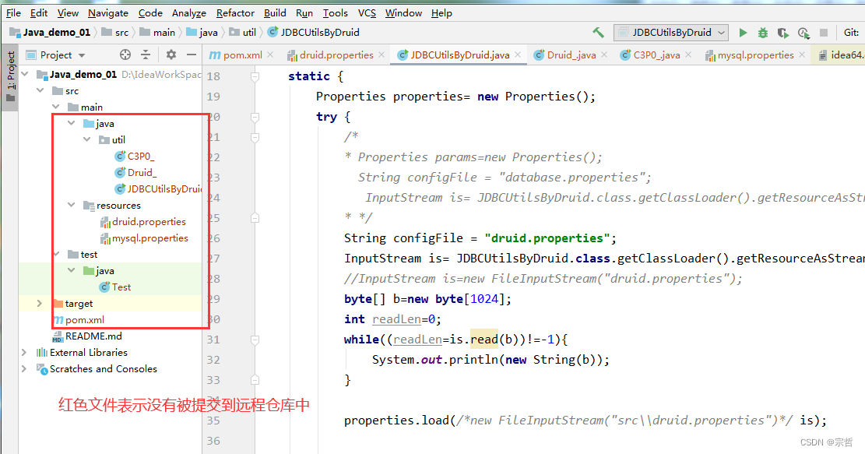Open the Edit menu

(39, 12)
